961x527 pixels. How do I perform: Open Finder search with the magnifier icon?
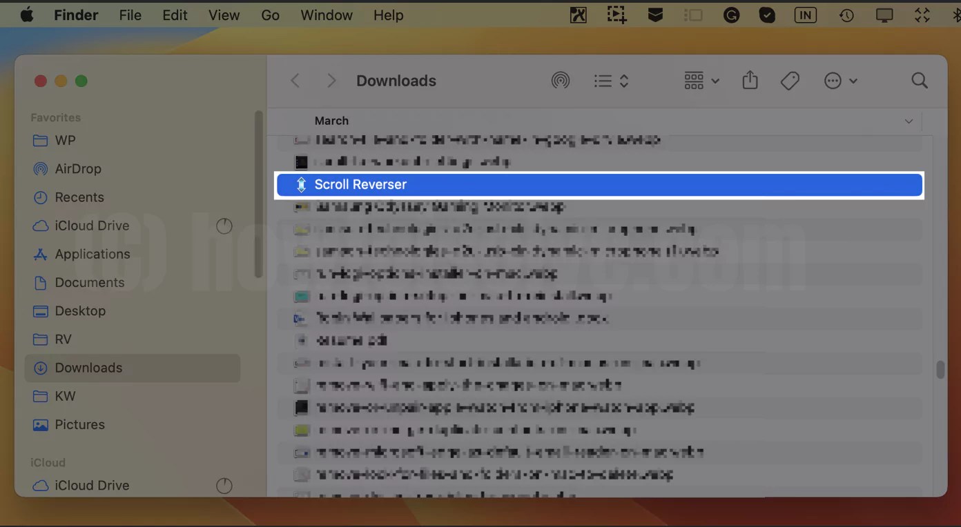click(920, 80)
